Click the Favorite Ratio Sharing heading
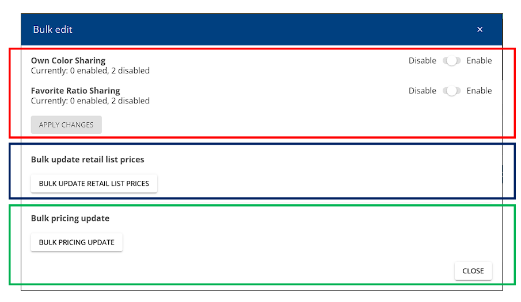The image size is (521, 302). (x=75, y=91)
